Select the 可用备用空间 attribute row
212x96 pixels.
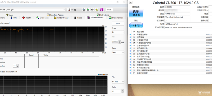171,40
